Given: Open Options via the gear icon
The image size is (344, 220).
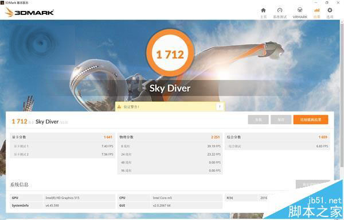Looking at the screenshot, I should (x=330, y=13).
